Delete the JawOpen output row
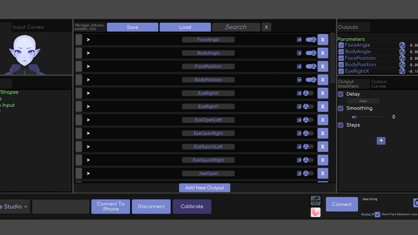 pos(323,173)
